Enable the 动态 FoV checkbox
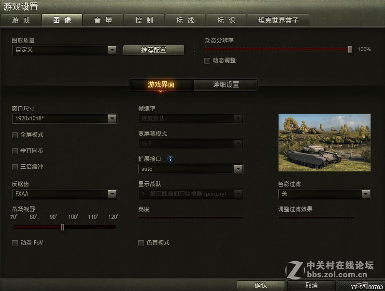The height and width of the screenshot is (291, 385). 15,243
